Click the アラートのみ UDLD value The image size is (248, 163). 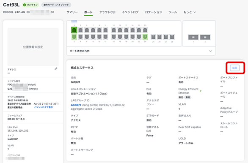[x=186, y=143]
